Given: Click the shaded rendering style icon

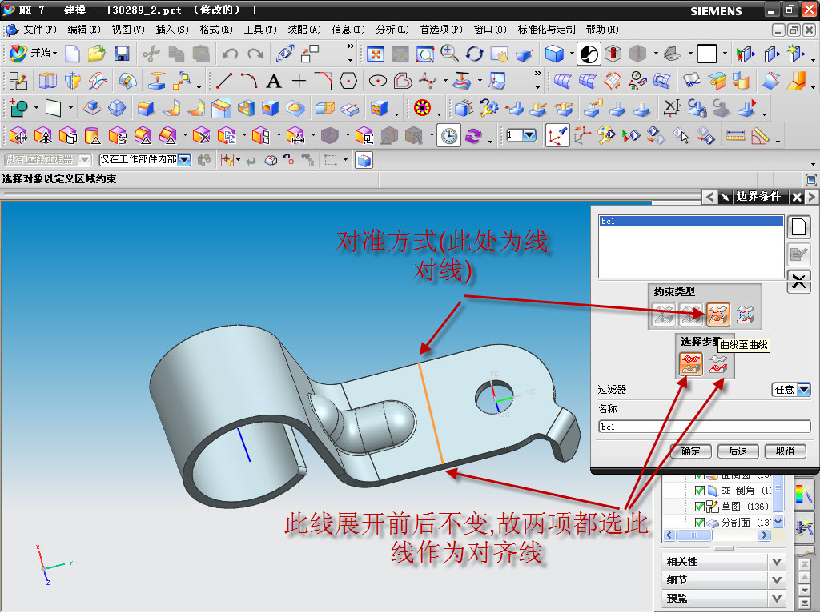Looking at the screenshot, I should click(x=589, y=54).
